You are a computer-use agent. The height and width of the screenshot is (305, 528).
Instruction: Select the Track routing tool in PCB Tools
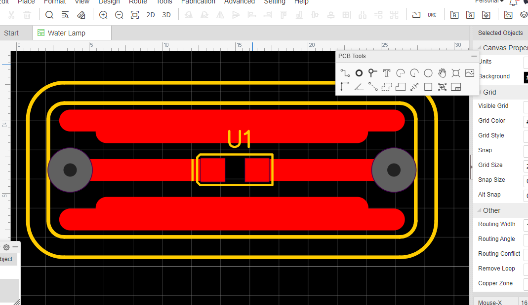click(x=345, y=73)
